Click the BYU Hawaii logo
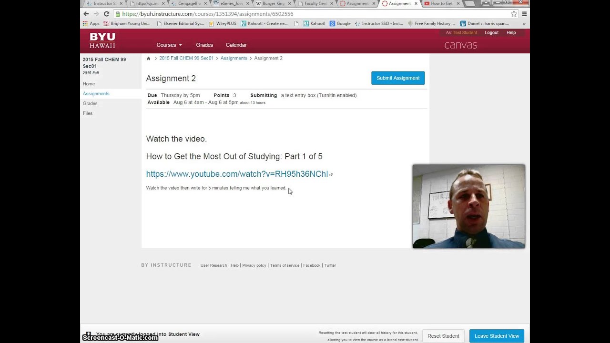Viewport: 610px width, 343px height. [x=102, y=41]
